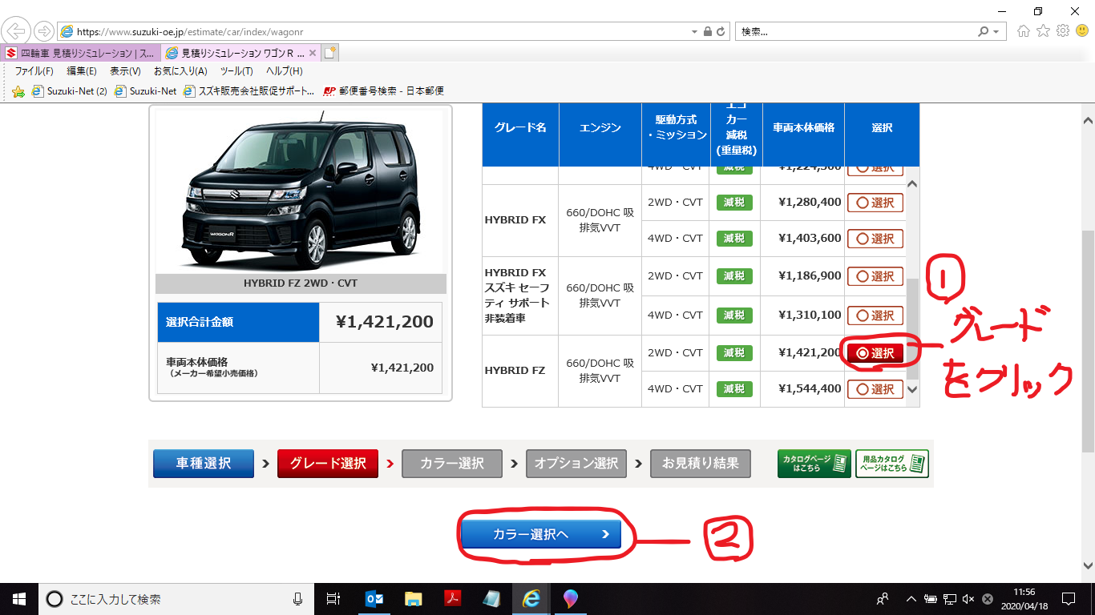The width and height of the screenshot is (1095, 615).
Task: Click the Internet Explorer taskbar icon
Action: 531,599
